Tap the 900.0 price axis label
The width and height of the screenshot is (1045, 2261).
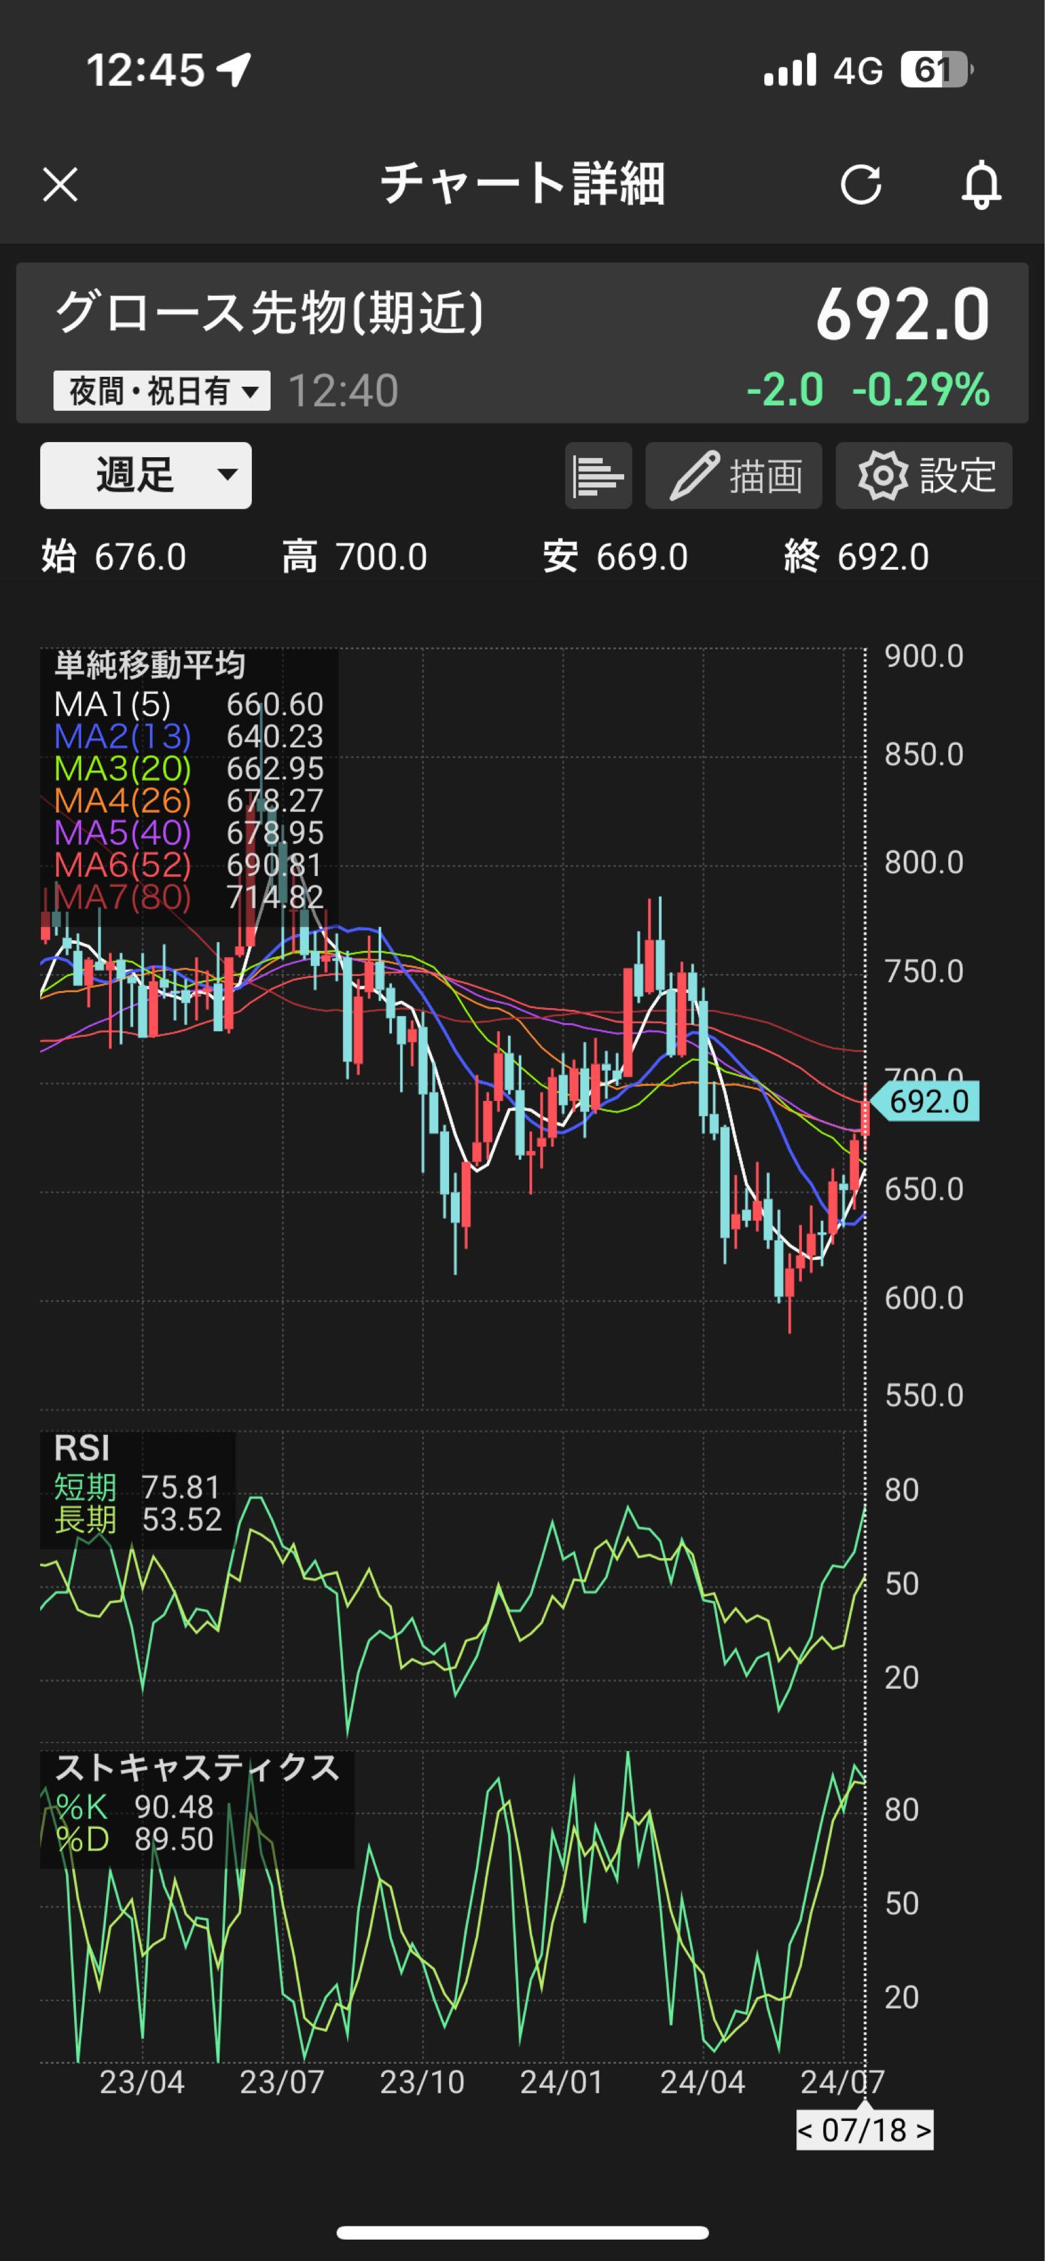pyautogui.click(x=924, y=656)
